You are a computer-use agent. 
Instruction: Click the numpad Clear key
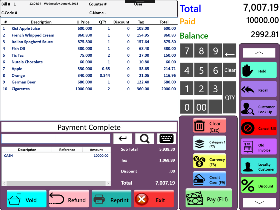pyautogui.click(x=229, y=70)
